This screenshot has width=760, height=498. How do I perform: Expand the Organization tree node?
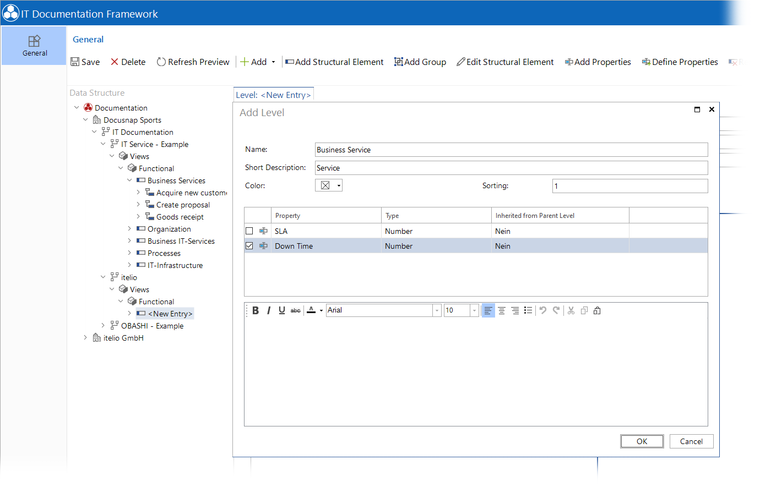pos(129,228)
